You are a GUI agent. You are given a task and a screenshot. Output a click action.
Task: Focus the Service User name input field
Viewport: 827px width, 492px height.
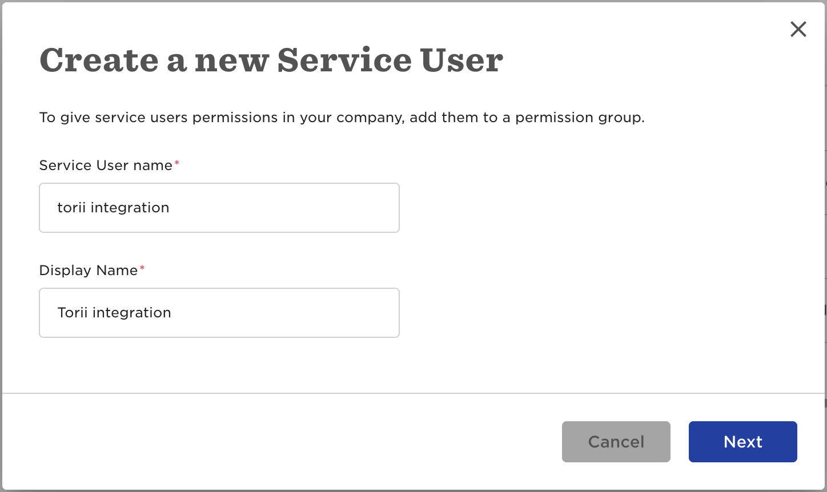219,208
